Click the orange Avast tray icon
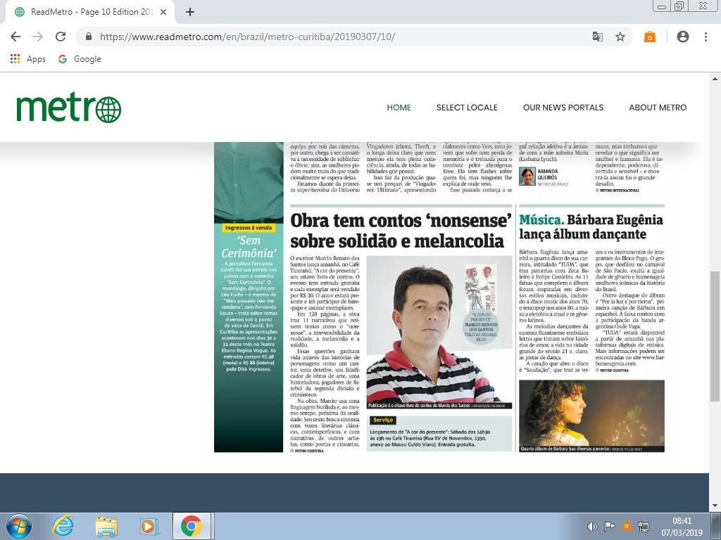The height and width of the screenshot is (540, 721). pyautogui.click(x=626, y=526)
